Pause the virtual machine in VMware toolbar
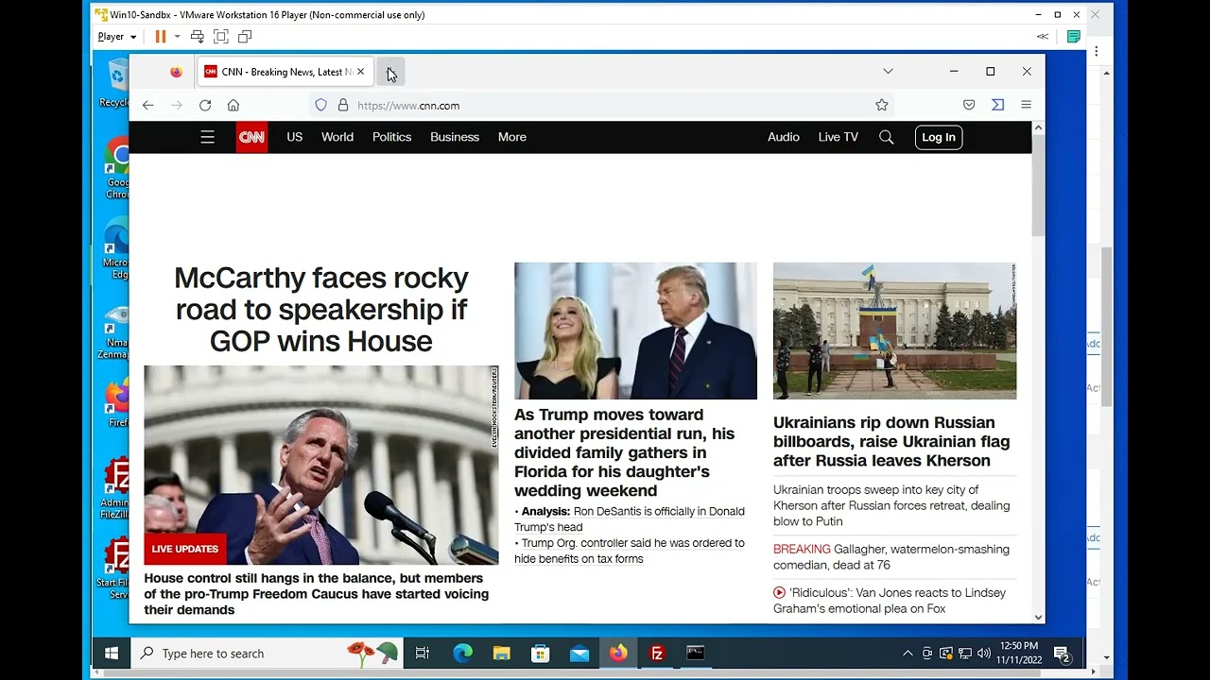 point(161,37)
